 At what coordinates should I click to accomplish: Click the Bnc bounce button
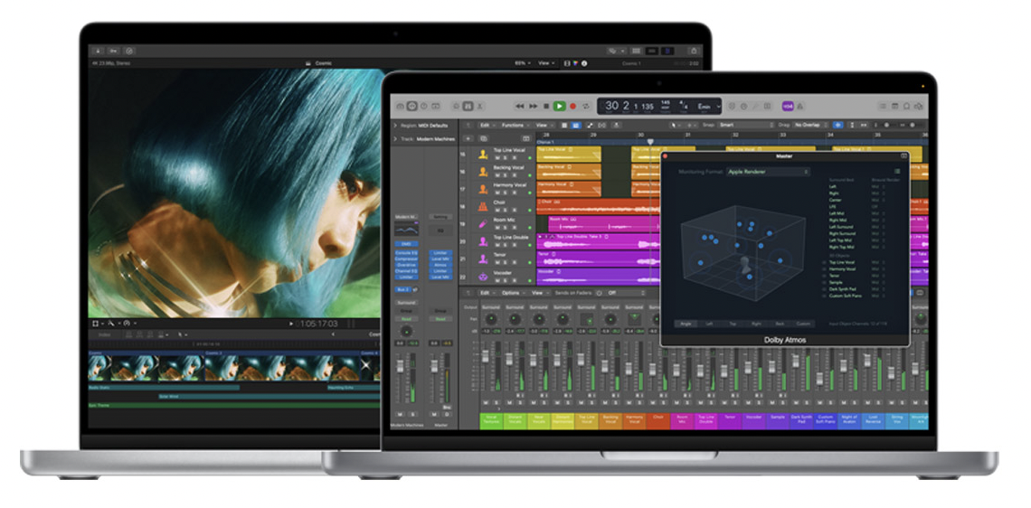coord(447,408)
